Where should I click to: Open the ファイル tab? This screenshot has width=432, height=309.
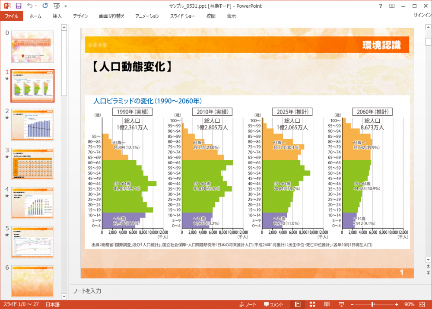pos(11,16)
